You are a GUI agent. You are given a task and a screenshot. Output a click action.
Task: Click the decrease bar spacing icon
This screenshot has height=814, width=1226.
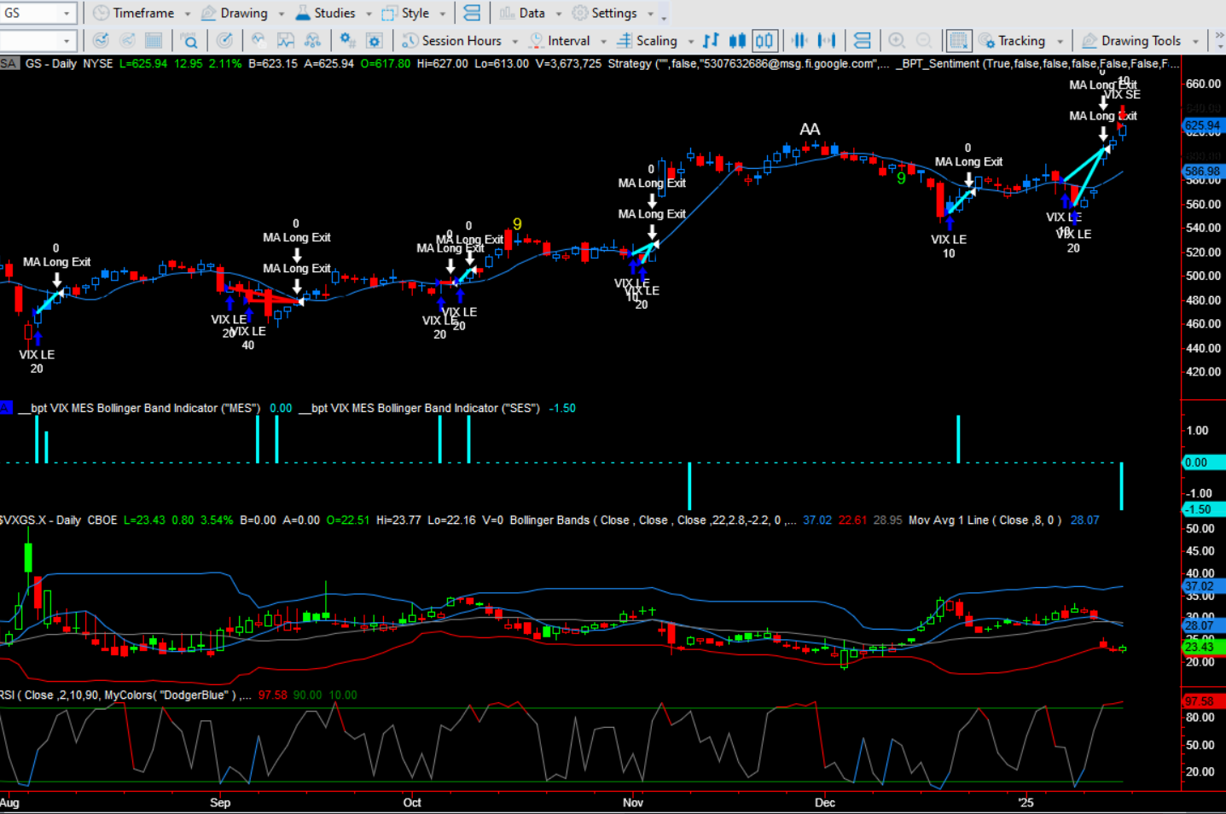tap(799, 40)
